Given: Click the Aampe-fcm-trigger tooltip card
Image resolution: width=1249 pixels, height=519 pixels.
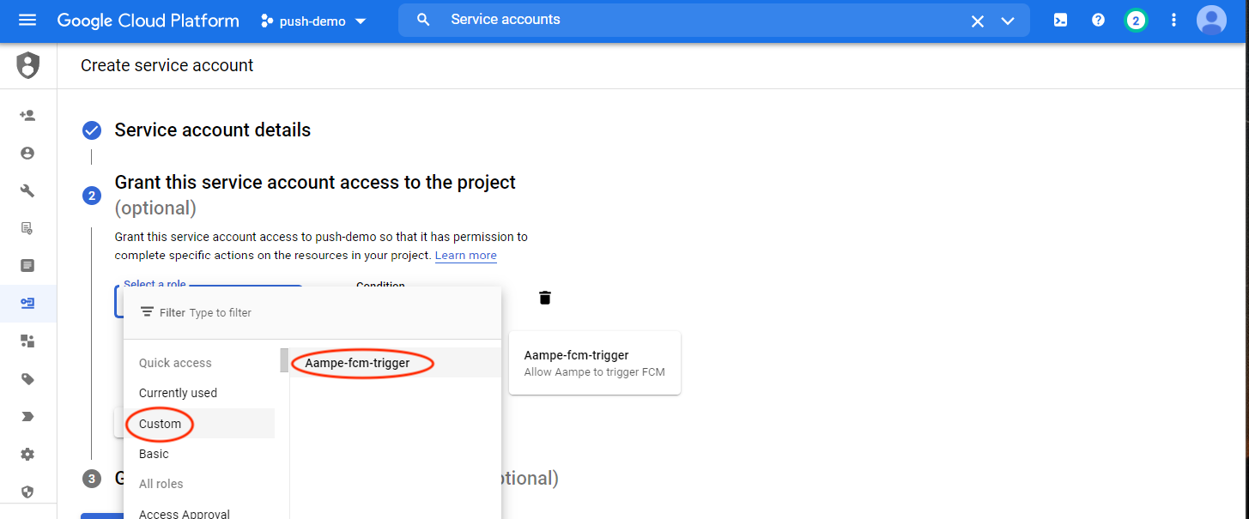Looking at the screenshot, I should coord(595,364).
